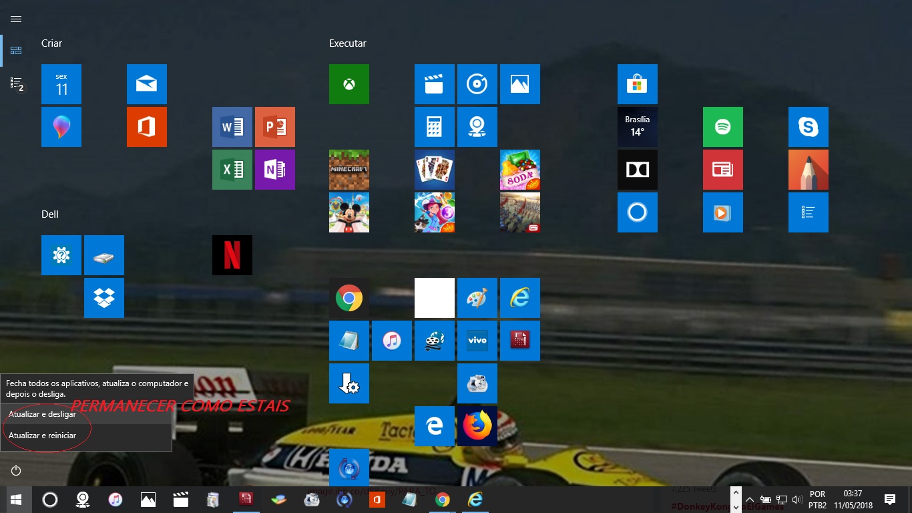Open the Dropbox tile
912x513 pixels.
(104, 298)
